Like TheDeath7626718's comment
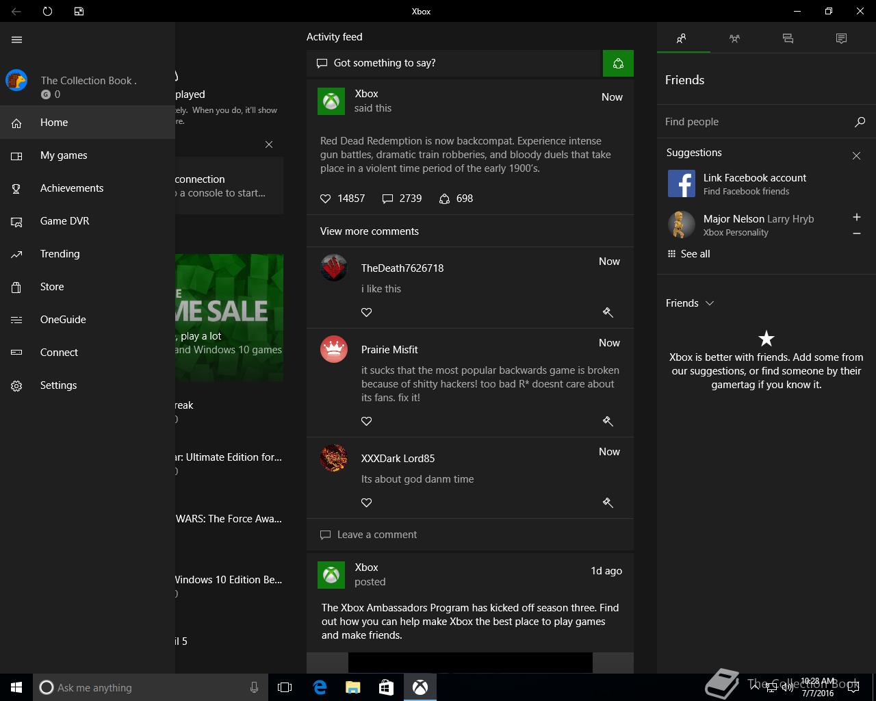The image size is (876, 701). click(x=367, y=312)
